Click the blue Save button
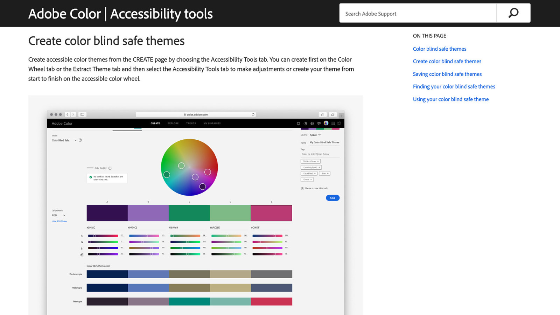This screenshot has width=560, height=315. [332, 198]
